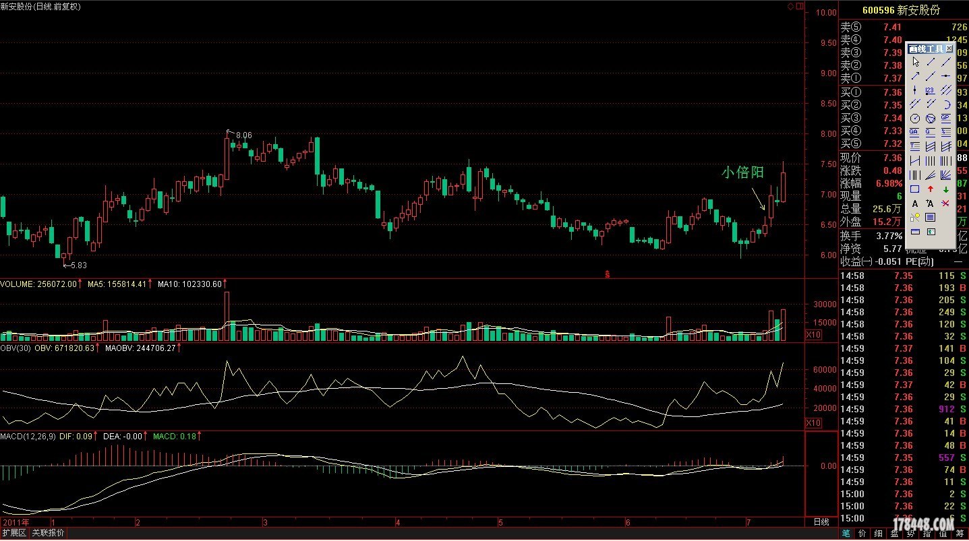Click the 912 B tick trade row

[904, 410]
